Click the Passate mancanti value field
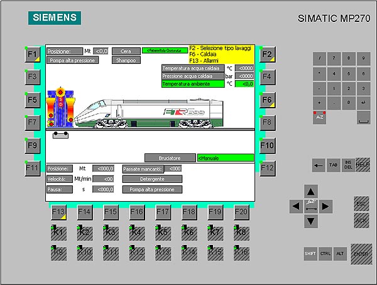Image resolution: width=377 pixels, height=285 pixels. click(x=173, y=168)
